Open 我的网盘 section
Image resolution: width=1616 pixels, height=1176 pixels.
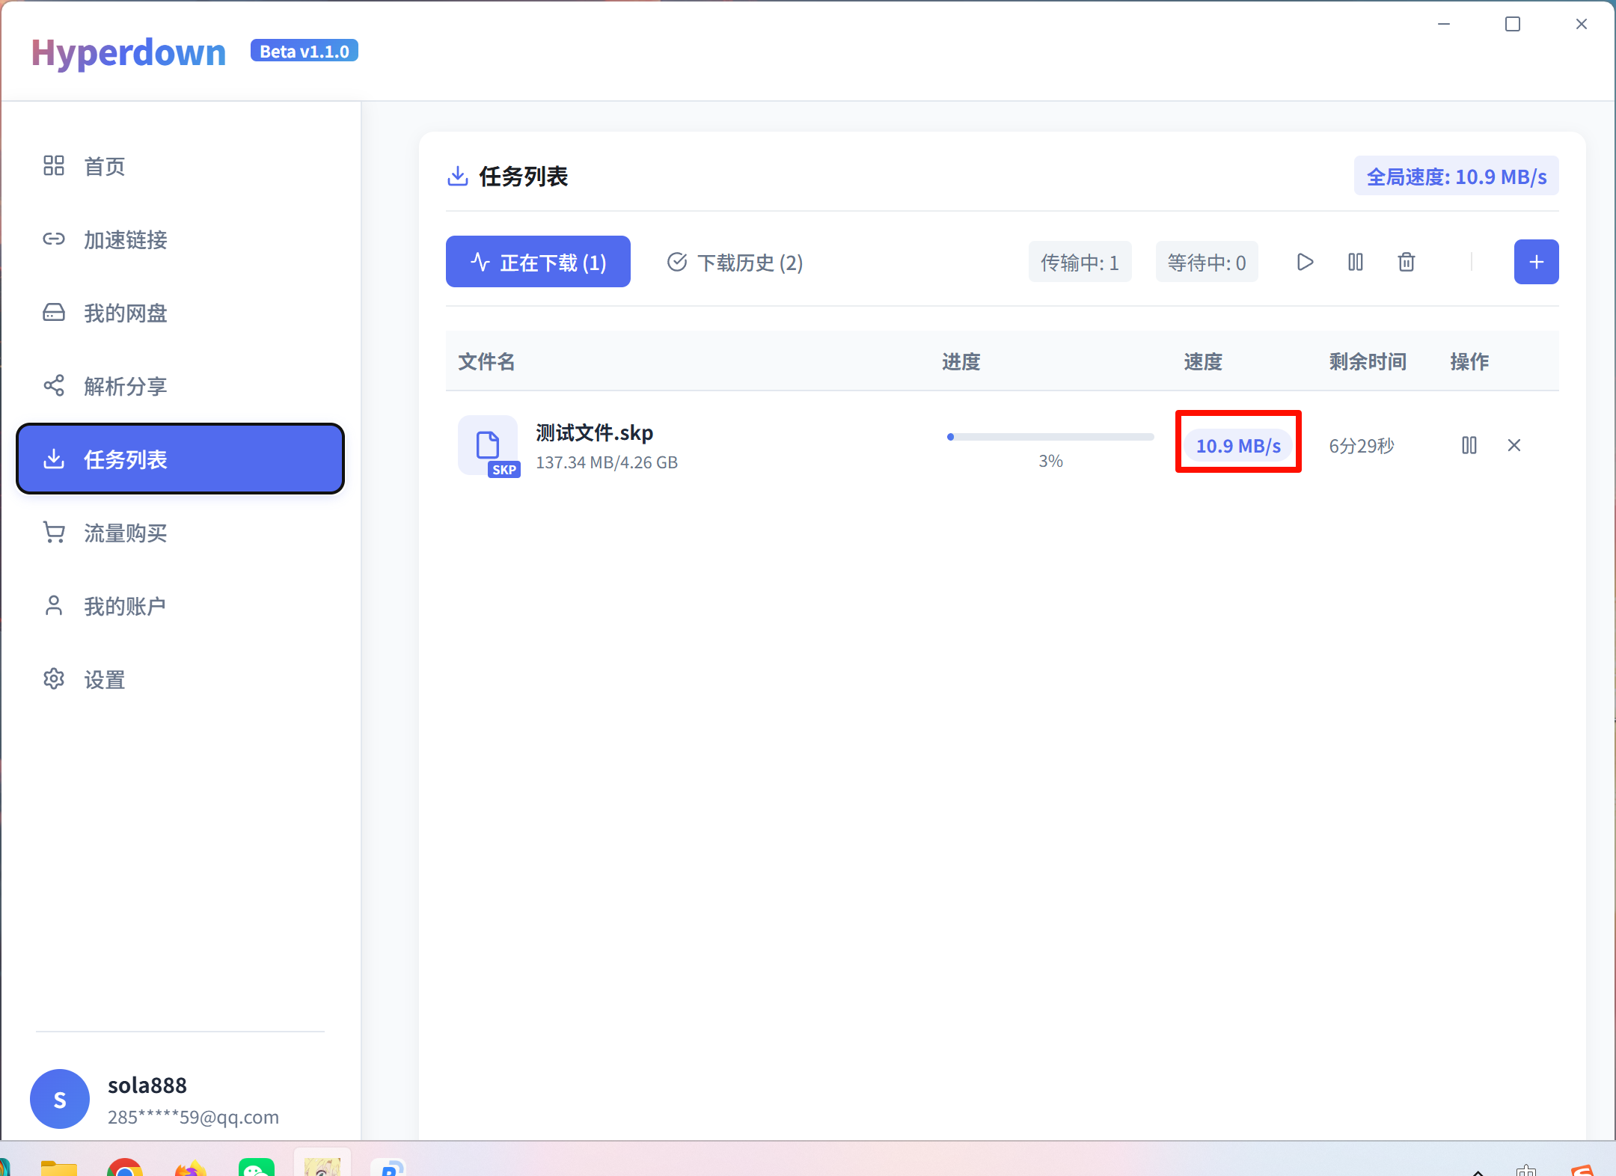pyautogui.click(x=180, y=313)
